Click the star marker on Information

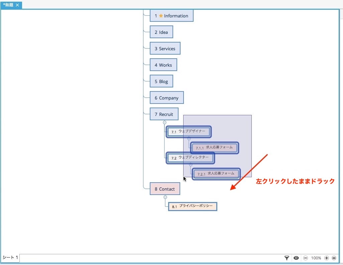(161, 15)
